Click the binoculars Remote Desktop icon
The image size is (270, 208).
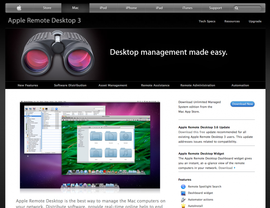(x=58, y=53)
